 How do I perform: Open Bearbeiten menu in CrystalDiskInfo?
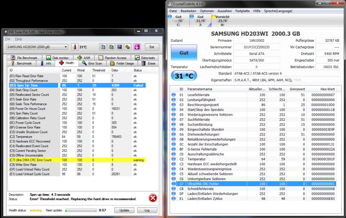(188, 11)
